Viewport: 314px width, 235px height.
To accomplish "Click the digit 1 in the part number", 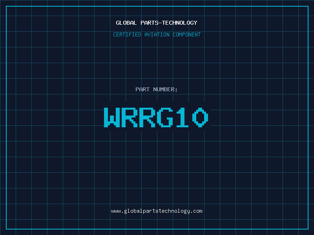I will click(x=183, y=117).
